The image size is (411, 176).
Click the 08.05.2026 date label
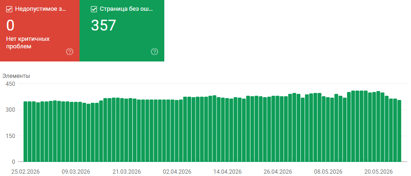coord(328,172)
